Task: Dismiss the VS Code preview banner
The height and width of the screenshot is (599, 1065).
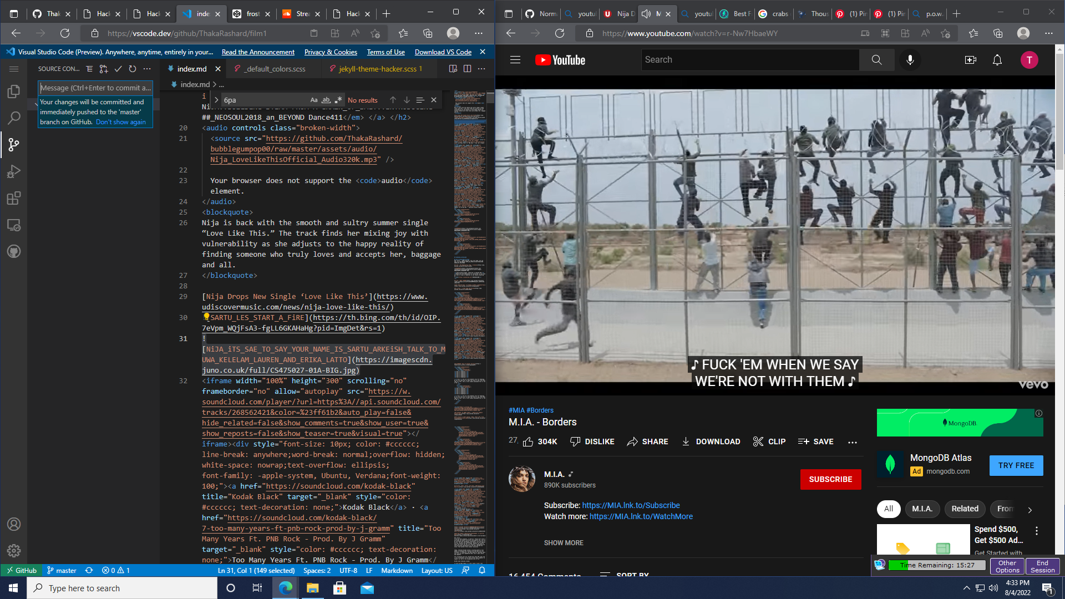Action: click(x=483, y=52)
